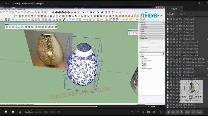The image size is (208, 116).
Task: Select '21. 22 Vẽ đôn cổ điển.mp4' in playlist
Action: pyautogui.click(x=182, y=19)
